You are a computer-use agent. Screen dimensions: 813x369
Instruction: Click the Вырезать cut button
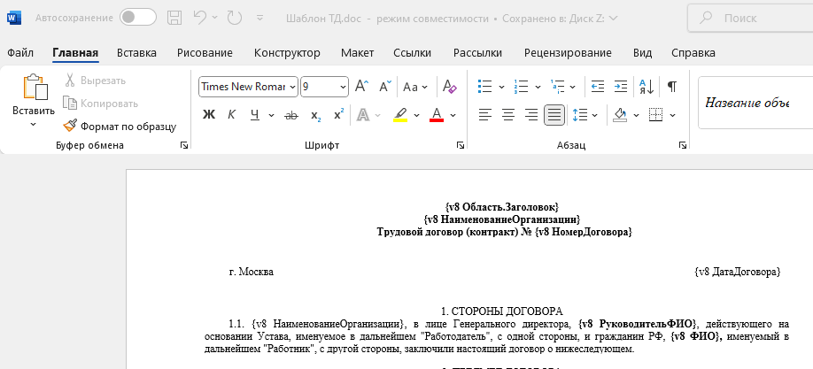click(x=95, y=81)
